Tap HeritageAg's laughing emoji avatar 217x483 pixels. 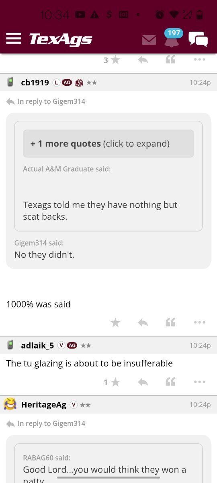[10, 404]
